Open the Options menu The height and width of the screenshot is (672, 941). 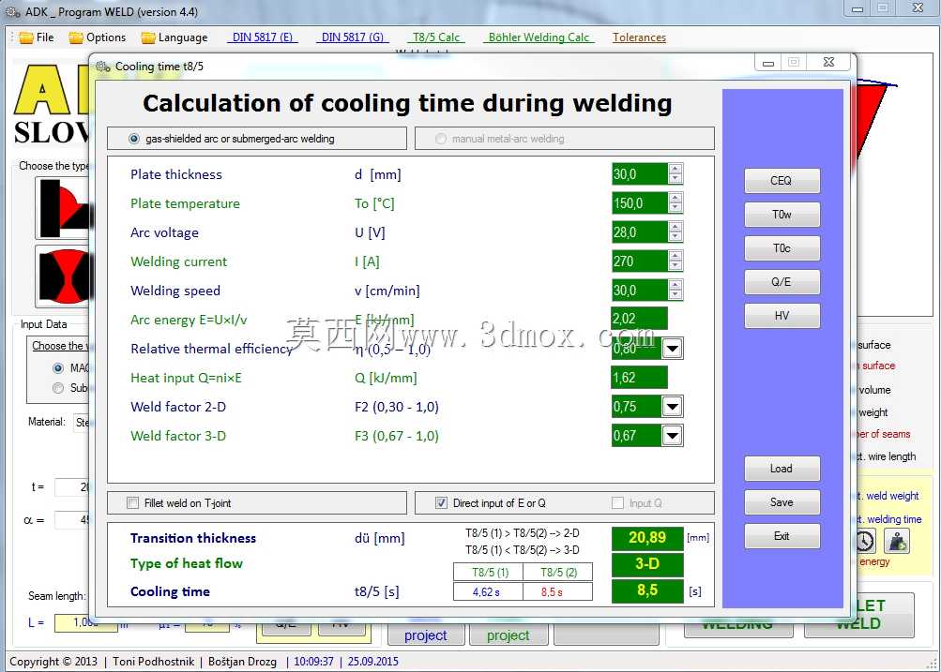tap(98, 37)
